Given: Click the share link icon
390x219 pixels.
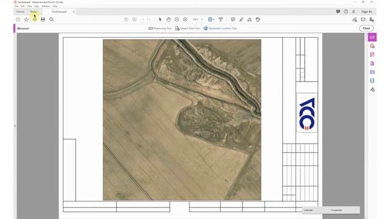Looking at the screenshot, I should click(355, 19).
